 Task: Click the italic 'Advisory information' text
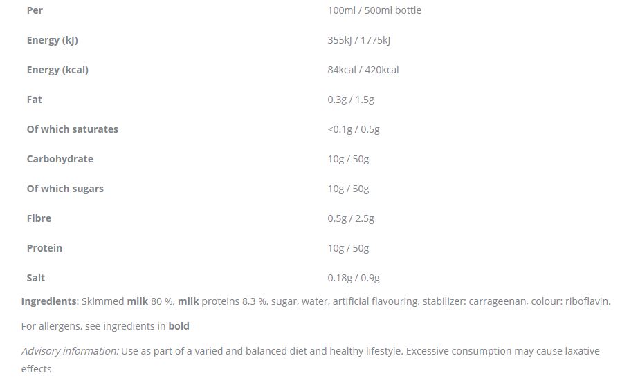[x=70, y=351]
